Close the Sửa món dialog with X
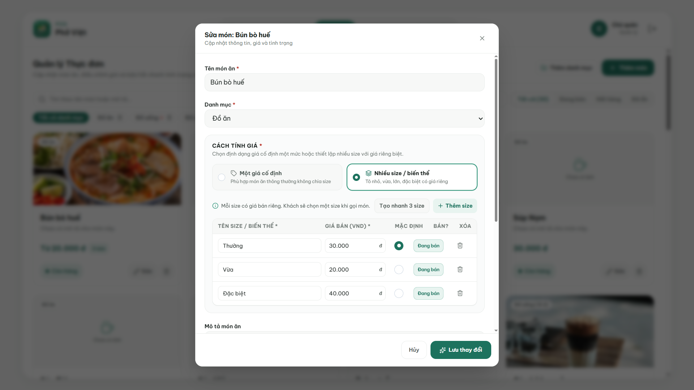The height and width of the screenshot is (390, 694). (x=482, y=38)
